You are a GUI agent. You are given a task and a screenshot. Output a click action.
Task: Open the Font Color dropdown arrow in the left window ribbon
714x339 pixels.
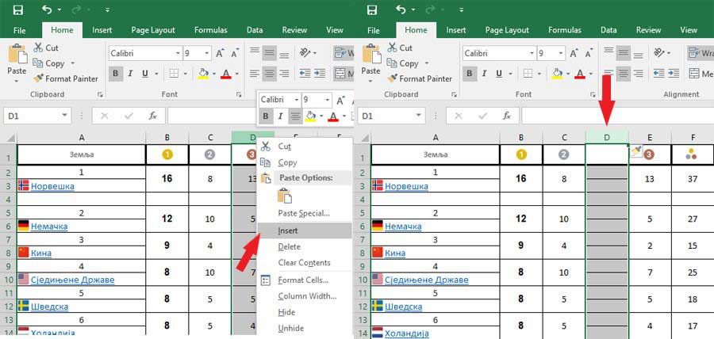pos(236,74)
